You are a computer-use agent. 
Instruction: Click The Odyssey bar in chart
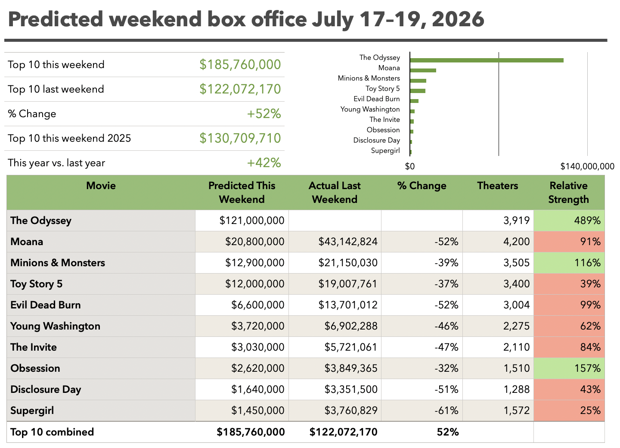(487, 60)
